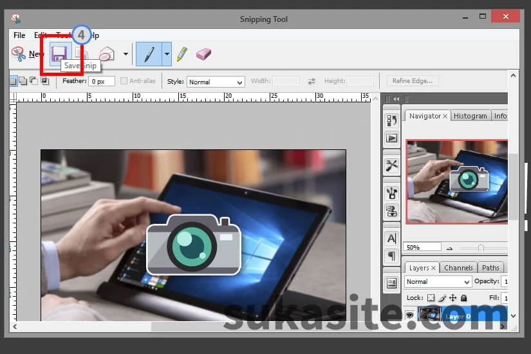531x354 pixels.
Task: Open the File menu
Action: (19, 35)
